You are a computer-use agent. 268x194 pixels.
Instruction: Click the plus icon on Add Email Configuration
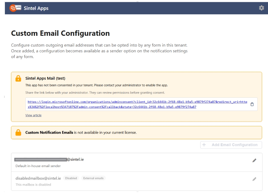(x=204, y=145)
